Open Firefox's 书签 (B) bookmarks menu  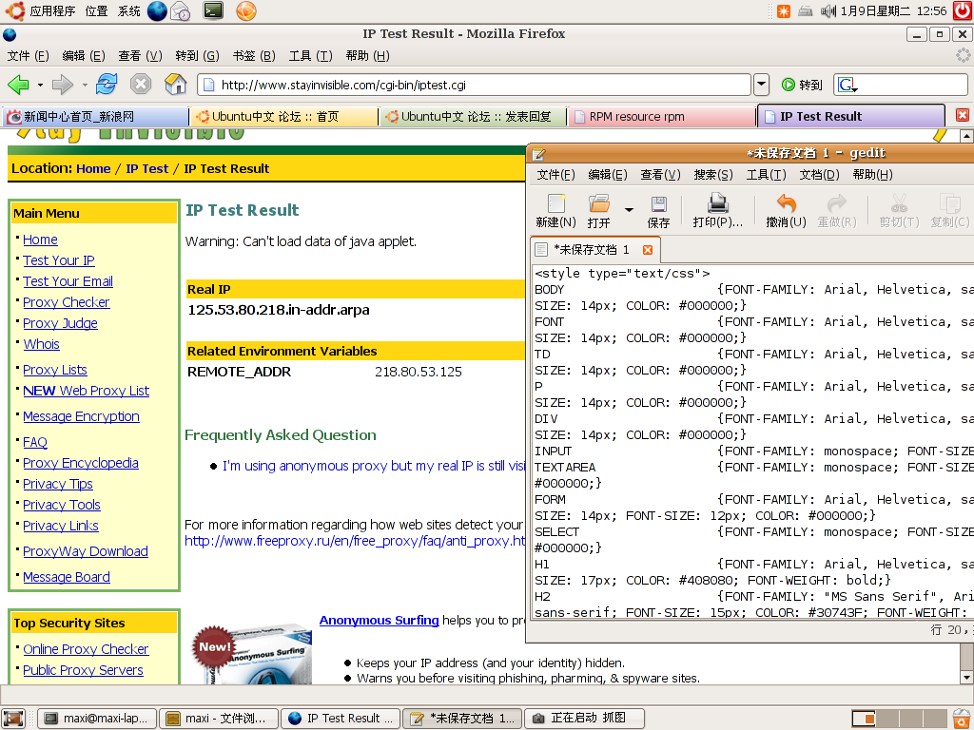click(x=253, y=56)
